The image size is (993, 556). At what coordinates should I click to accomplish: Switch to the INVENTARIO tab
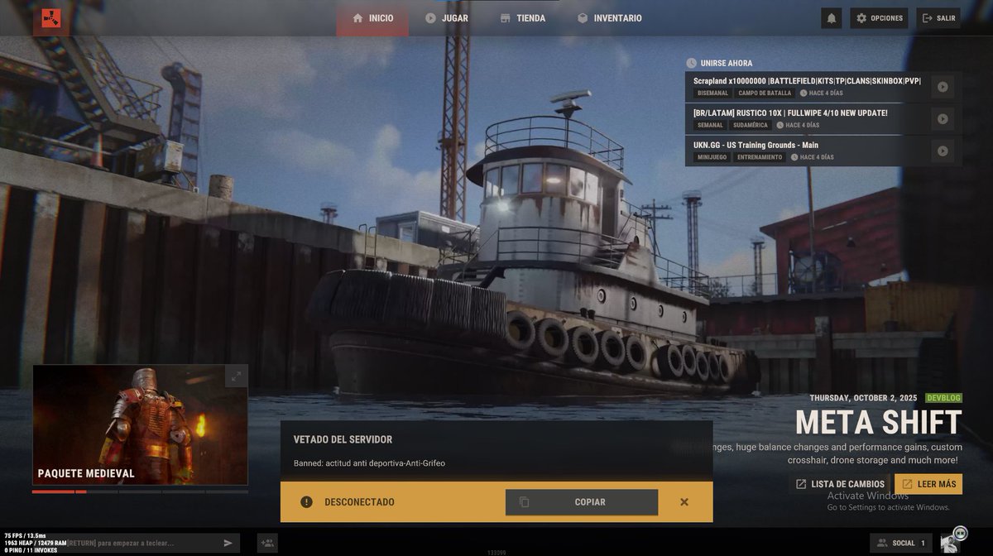(x=609, y=18)
